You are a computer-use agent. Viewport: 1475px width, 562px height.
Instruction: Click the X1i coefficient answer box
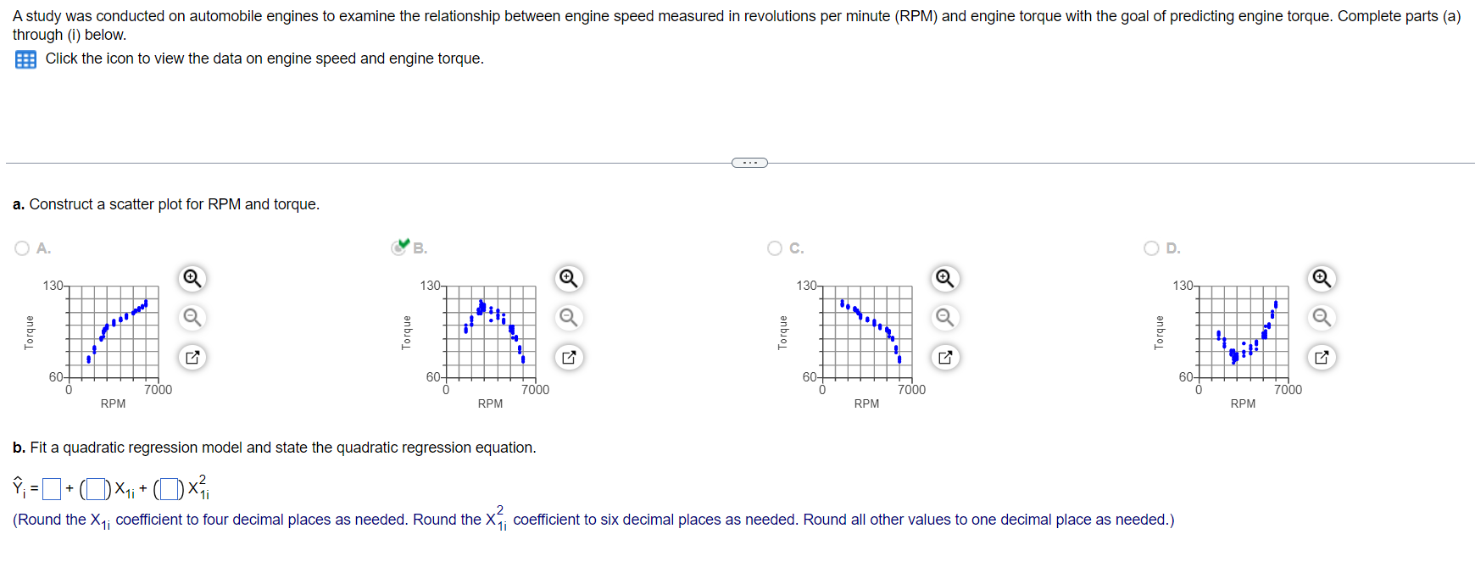[94, 489]
